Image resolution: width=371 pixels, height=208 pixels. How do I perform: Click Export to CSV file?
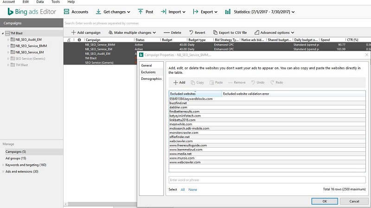230,32
